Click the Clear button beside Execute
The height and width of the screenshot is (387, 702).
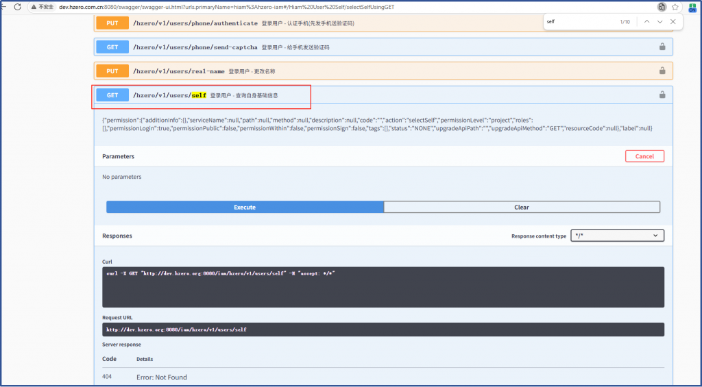coord(522,207)
